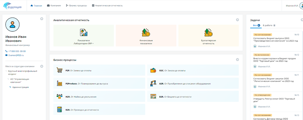Open task №11 Согласовать Бюджет закупок
303x120 pixels.
coord(276,81)
